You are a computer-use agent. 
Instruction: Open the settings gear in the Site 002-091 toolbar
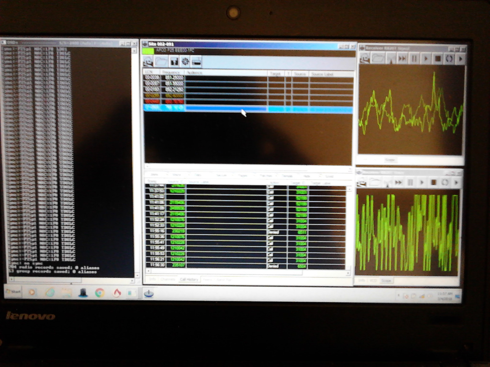pyautogui.click(x=185, y=61)
